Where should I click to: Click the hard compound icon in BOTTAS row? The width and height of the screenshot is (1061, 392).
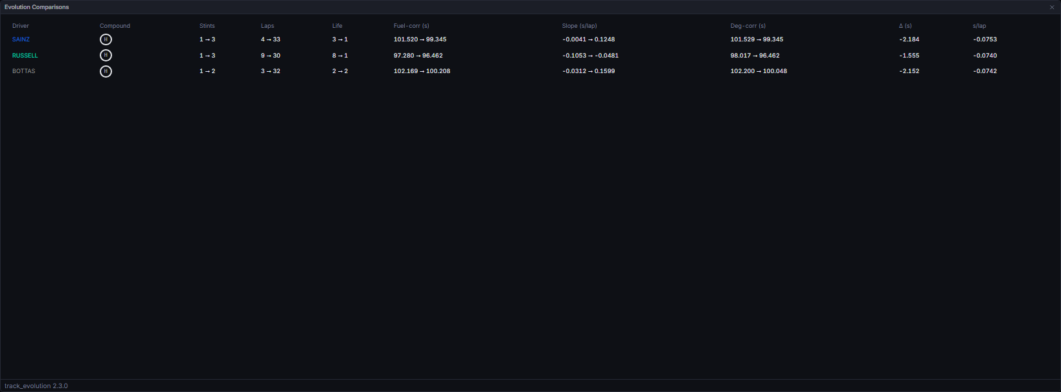coord(106,71)
